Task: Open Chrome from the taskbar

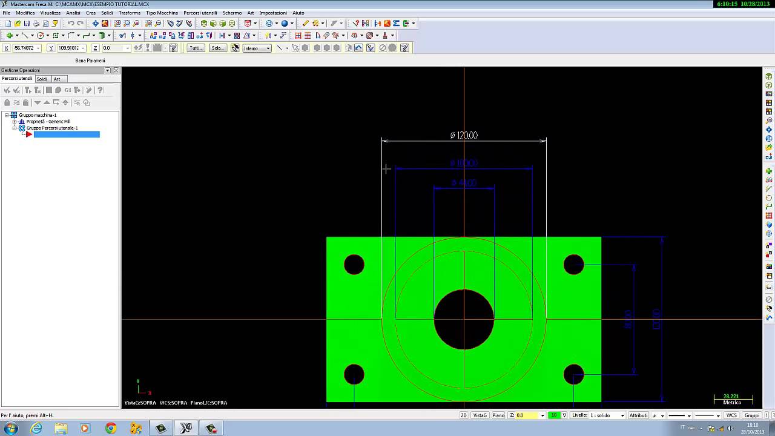Action: point(110,428)
